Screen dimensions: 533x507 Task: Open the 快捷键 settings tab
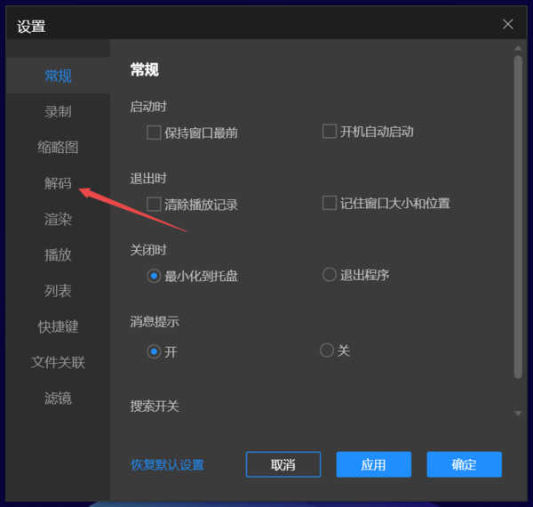tap(58, 326)
